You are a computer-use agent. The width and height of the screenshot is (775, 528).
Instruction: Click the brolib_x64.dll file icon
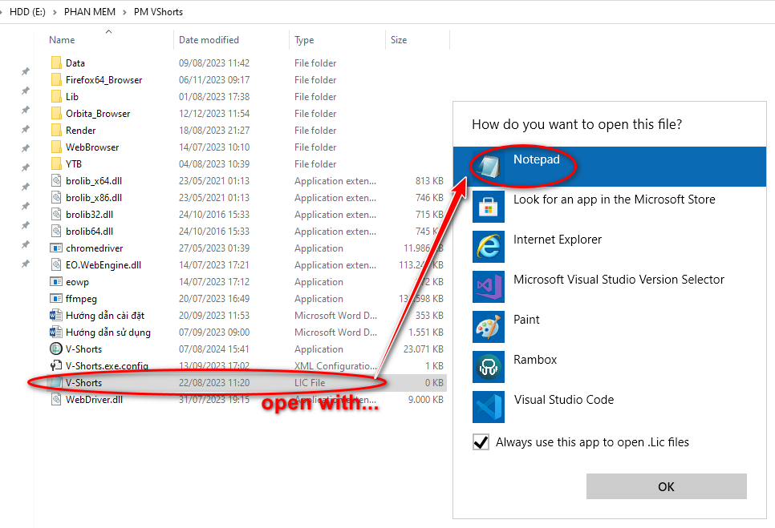tap(56, 180)
